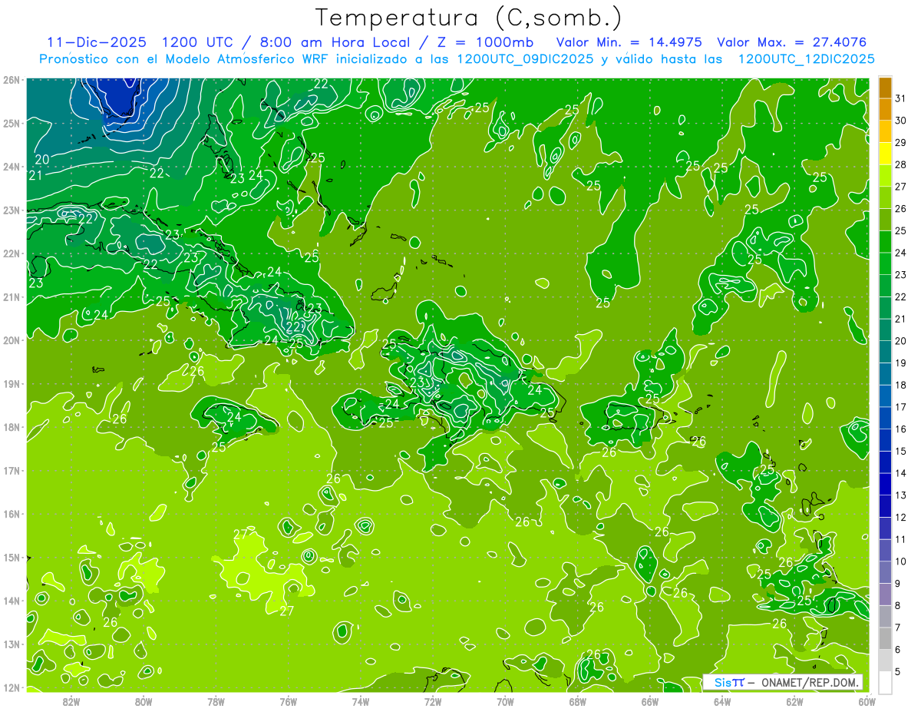Click the "72W" longitude axis label

pos(433,701)
